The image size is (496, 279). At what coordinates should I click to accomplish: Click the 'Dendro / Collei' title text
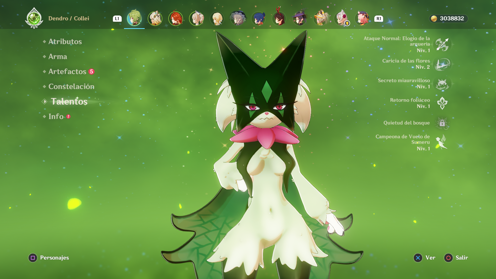(x=69, y=18)
